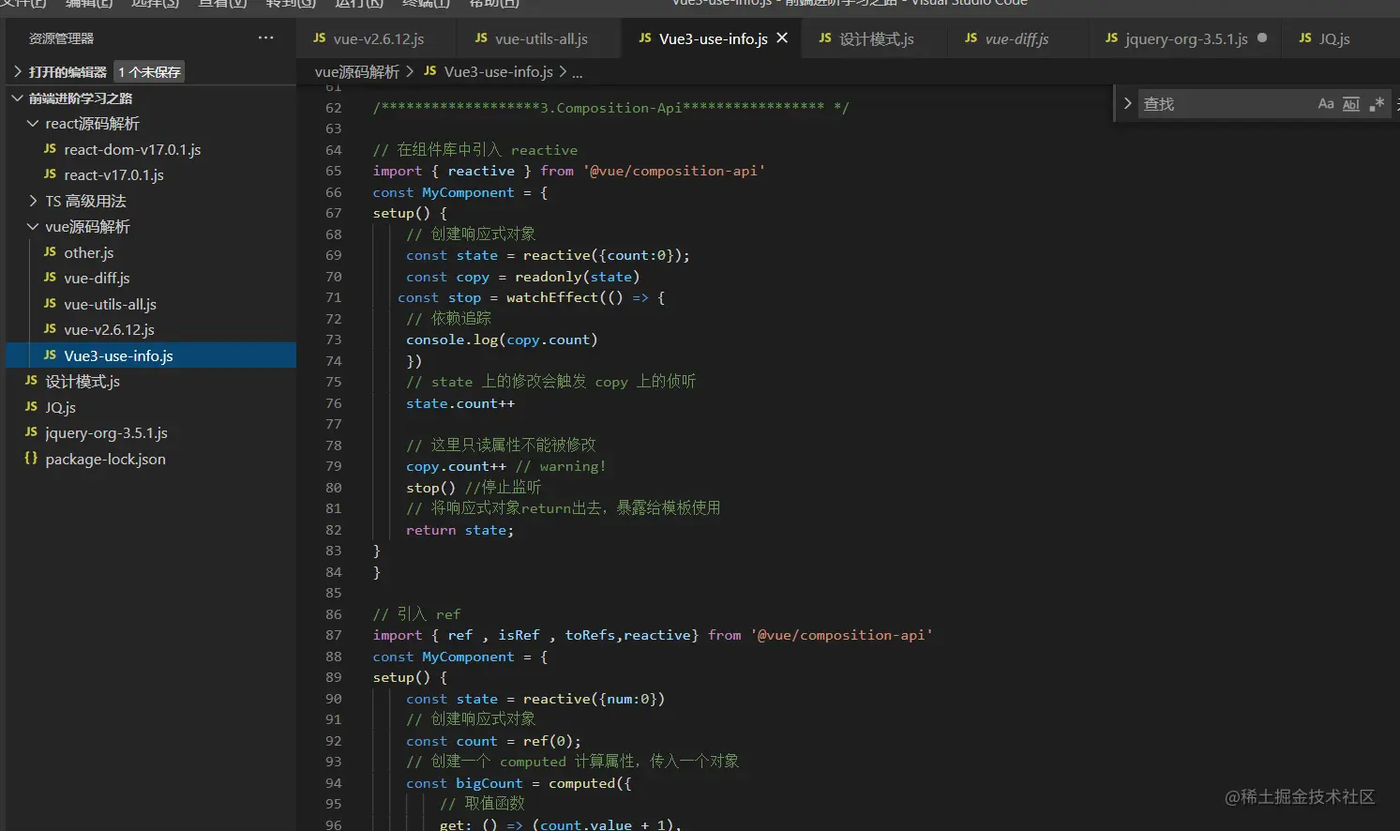The image size is (1400, 831).
Task: Open the vue-v2.6.12.js editor tab
Action: point(378,38)
